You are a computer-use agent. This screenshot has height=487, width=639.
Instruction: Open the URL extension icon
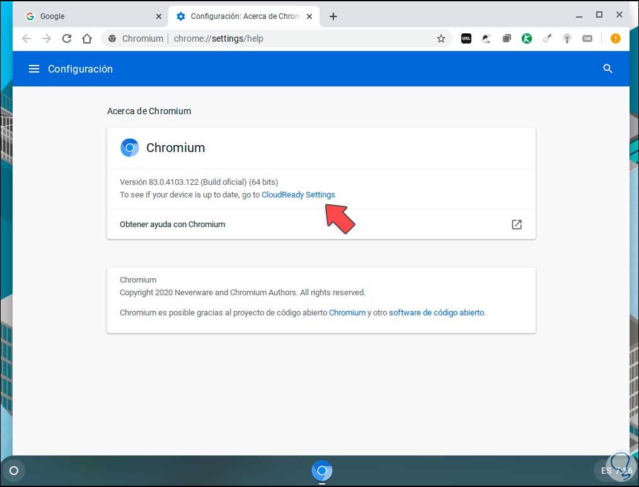466,38
